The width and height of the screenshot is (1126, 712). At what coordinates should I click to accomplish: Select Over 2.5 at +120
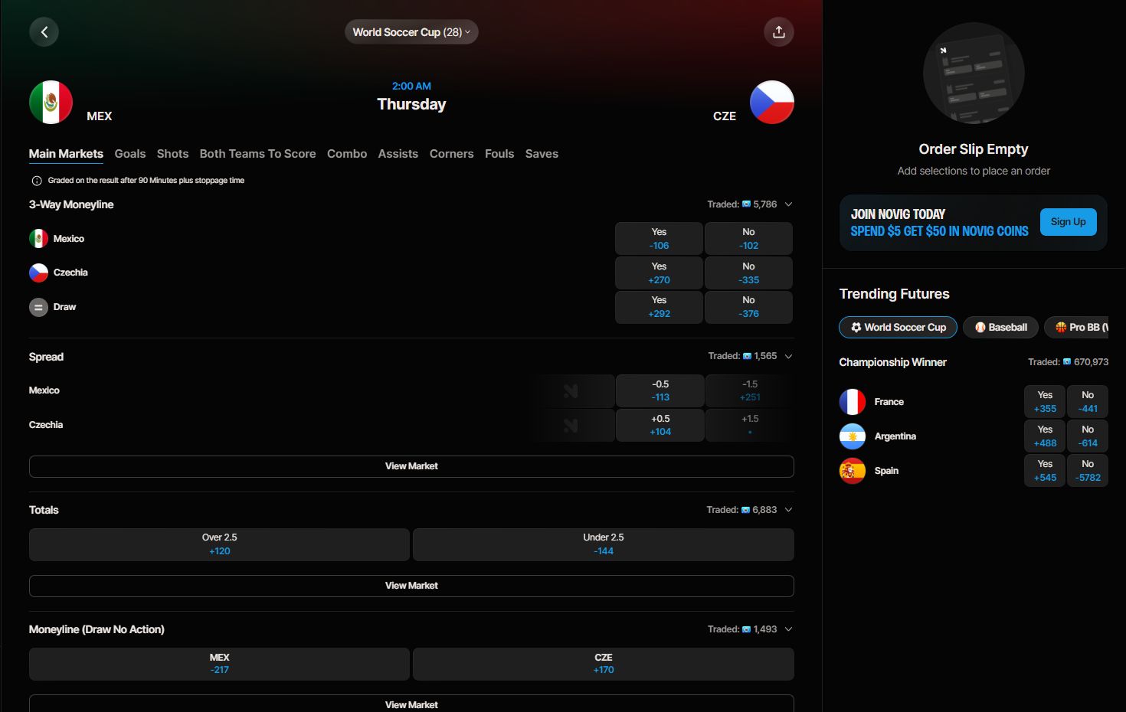pyautogui.click(x=219, y=544)
